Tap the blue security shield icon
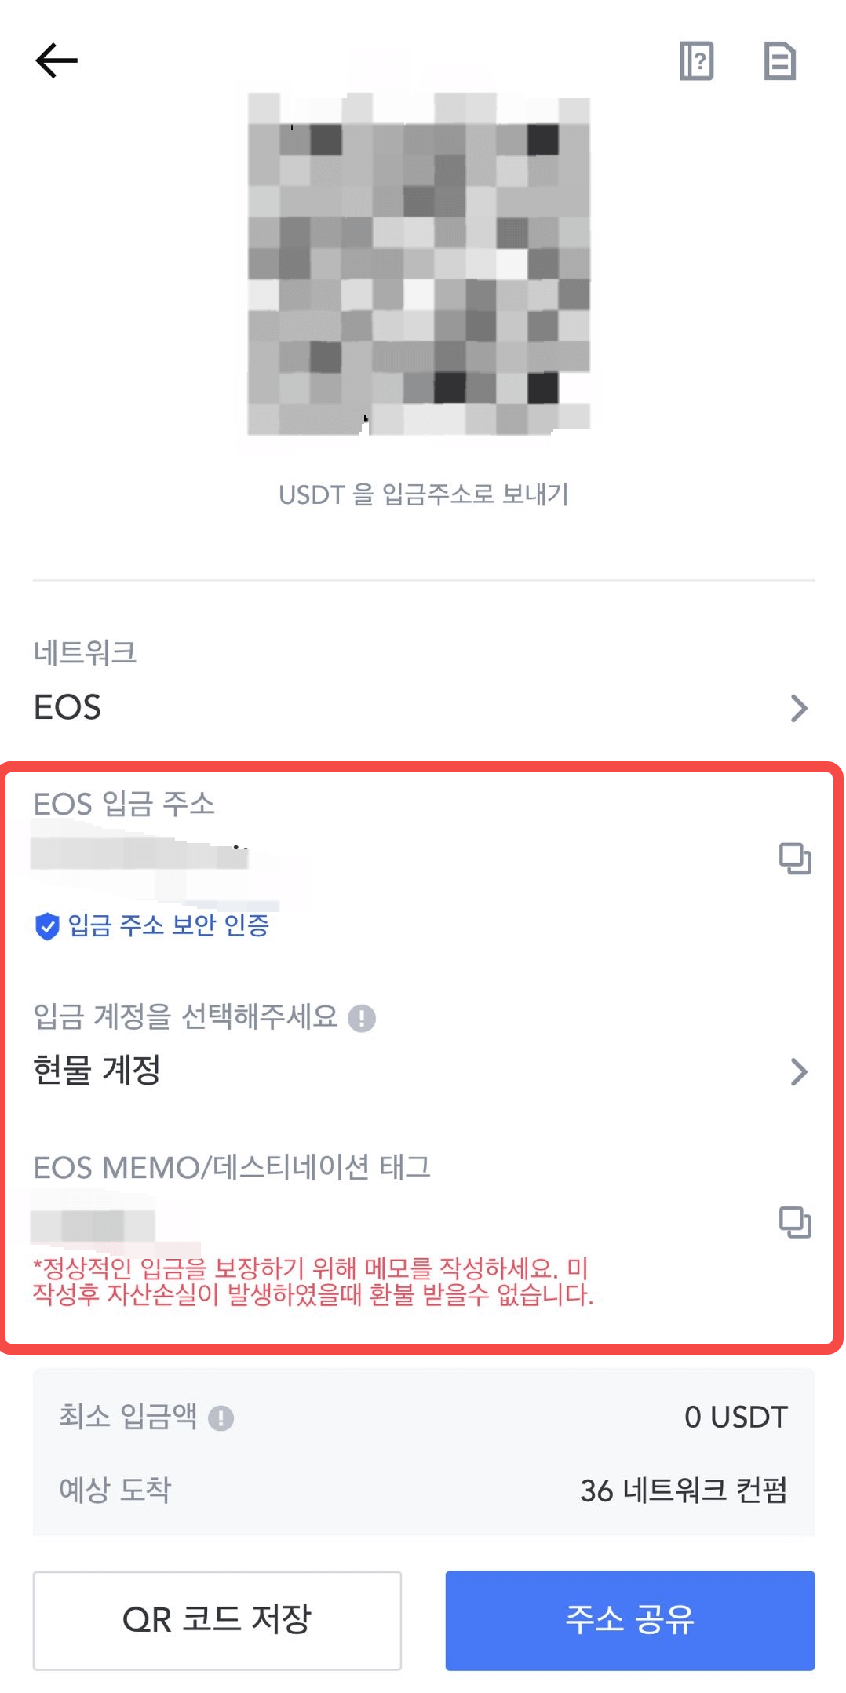The image size is (846, 1693). [47, 926]
